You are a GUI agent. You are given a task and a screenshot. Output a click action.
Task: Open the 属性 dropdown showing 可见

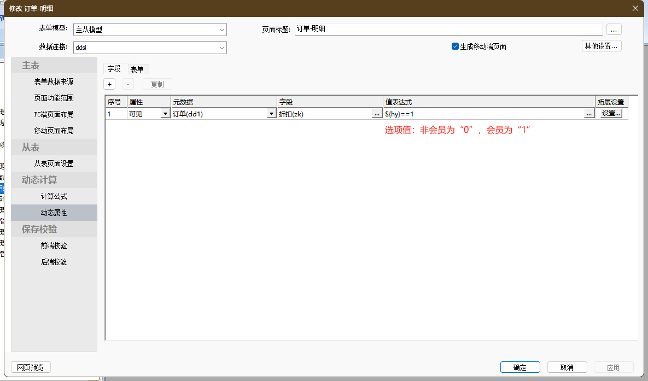click(165, 114)
